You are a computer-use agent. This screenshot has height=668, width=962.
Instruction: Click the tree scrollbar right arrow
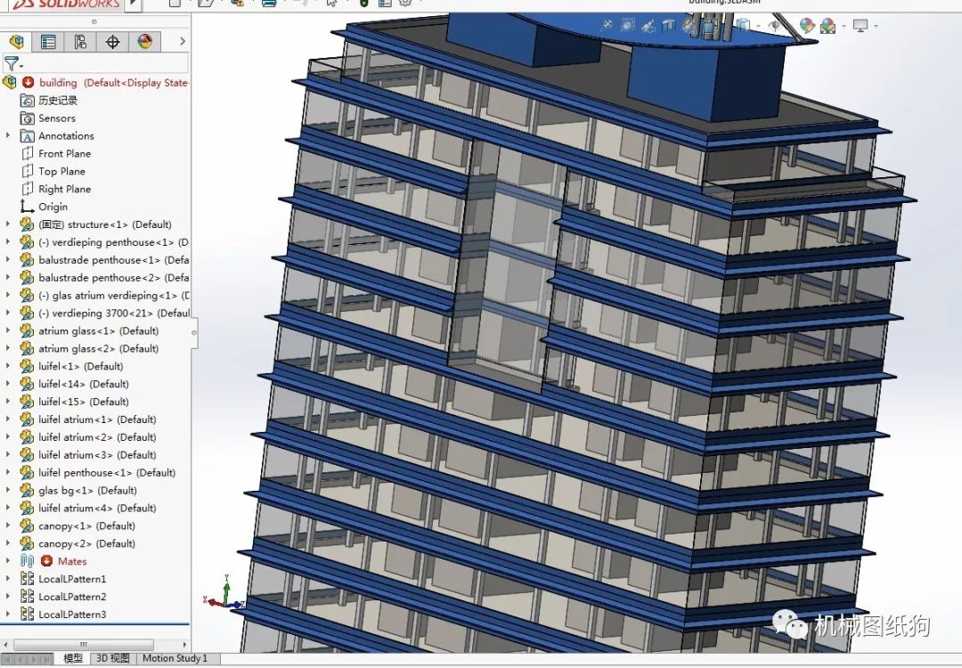(x=184, y=645)
